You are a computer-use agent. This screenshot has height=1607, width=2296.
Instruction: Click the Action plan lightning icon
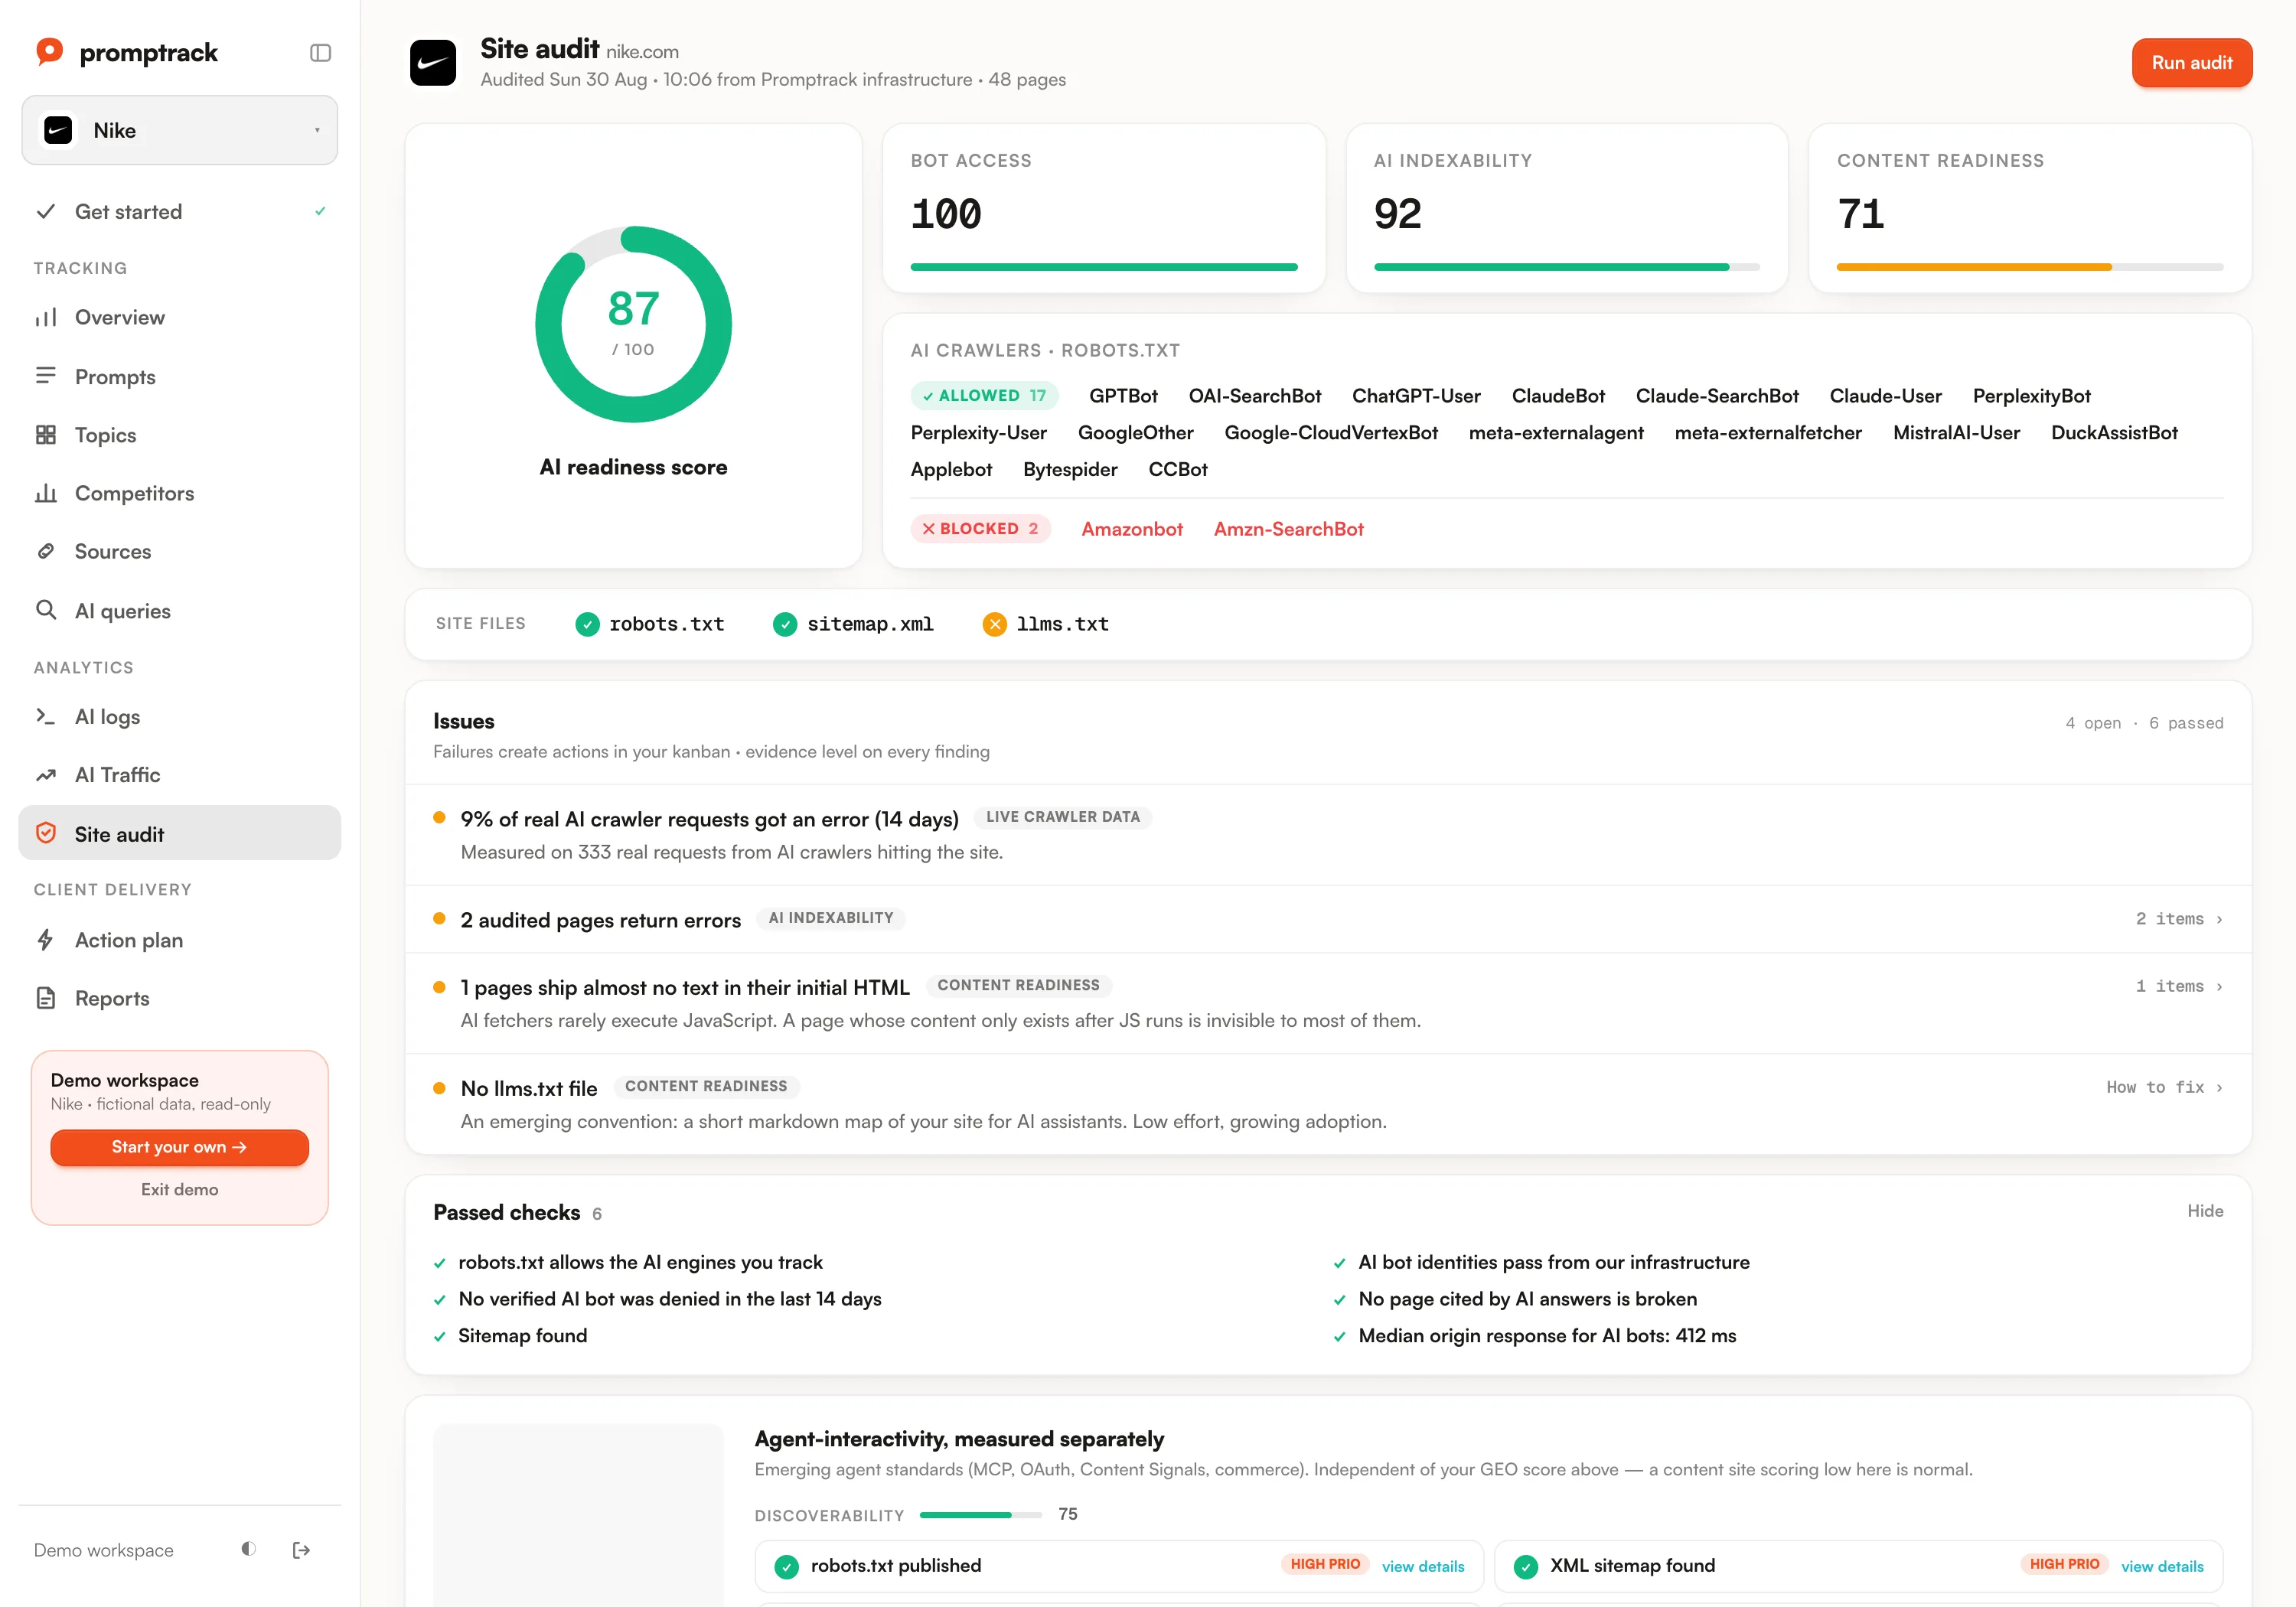pos(46,940)
